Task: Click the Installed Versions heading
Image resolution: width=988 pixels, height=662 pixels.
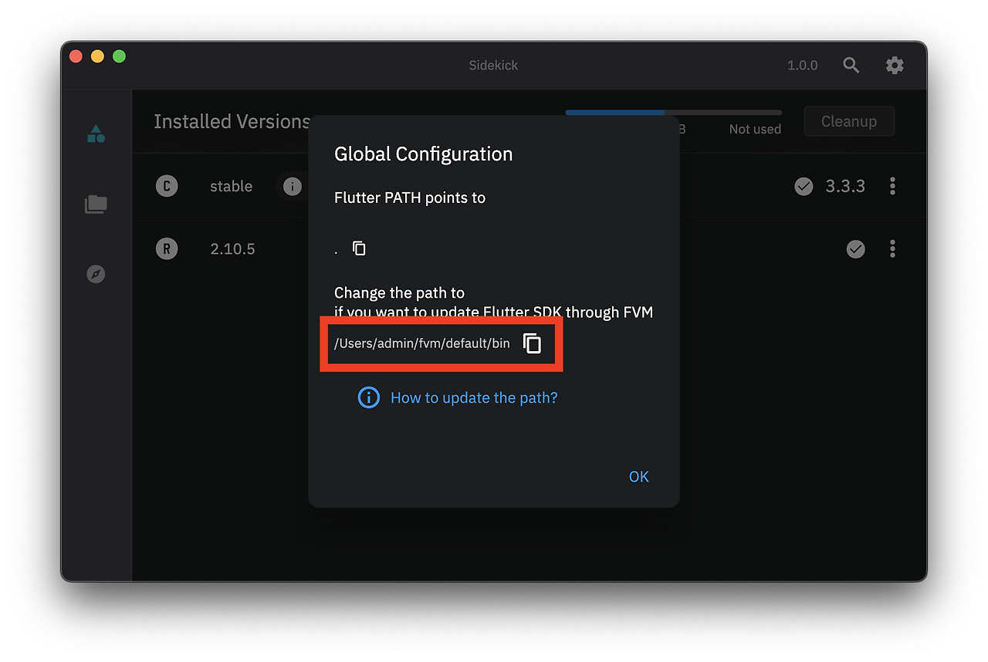Action: click(232, 121)
